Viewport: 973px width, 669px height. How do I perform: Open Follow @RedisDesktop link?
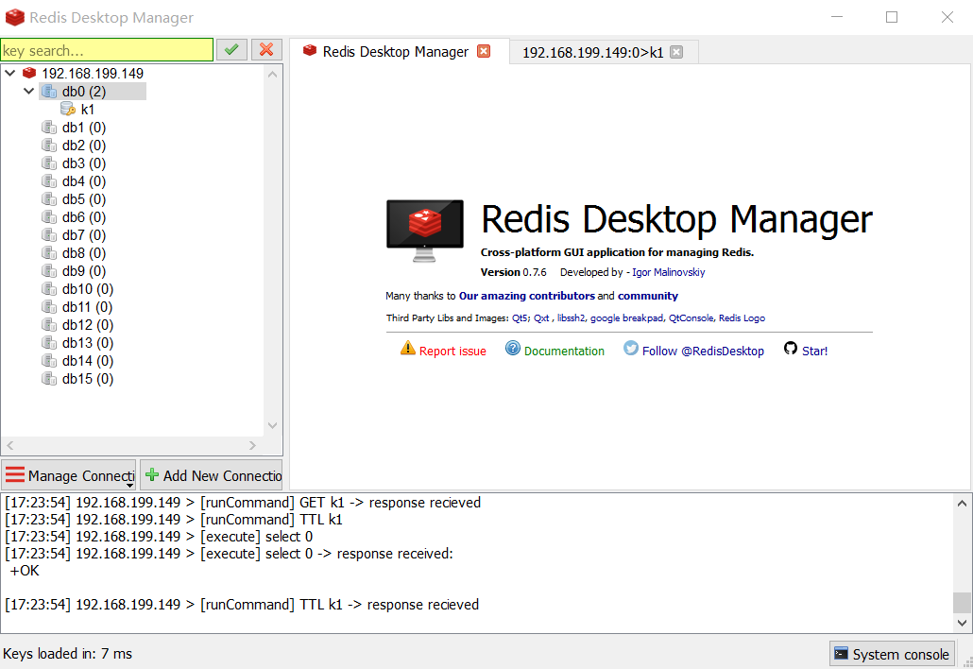click(x=703, y=352)
